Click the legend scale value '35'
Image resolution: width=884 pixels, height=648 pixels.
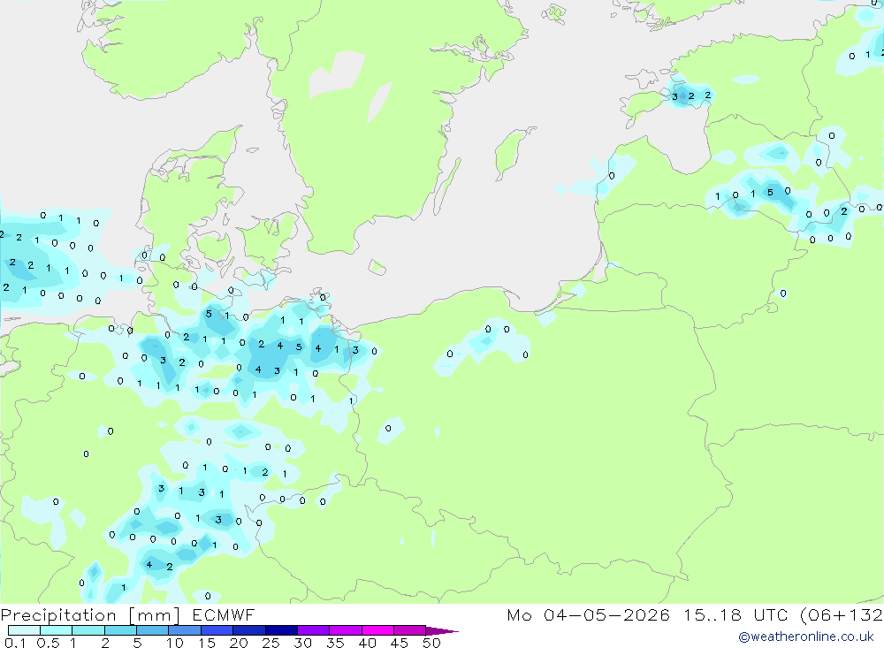[x=335, y=643]
